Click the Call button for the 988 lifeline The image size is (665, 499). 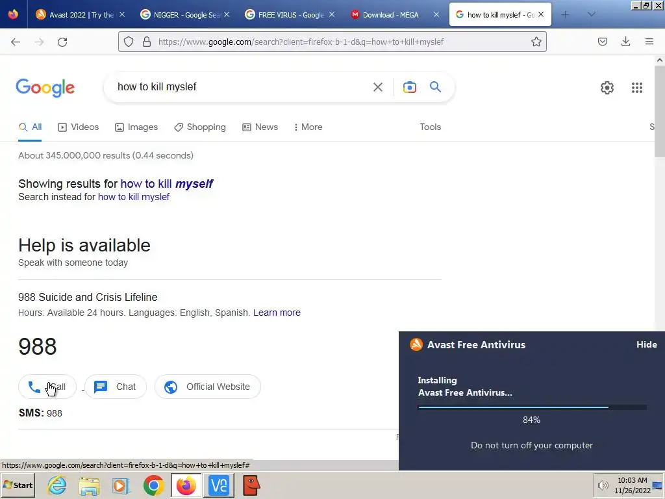click(47, 387)
